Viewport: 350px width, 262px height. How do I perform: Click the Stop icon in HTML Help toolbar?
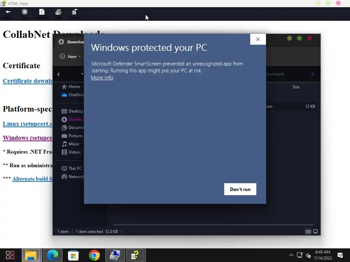[25, 12]
